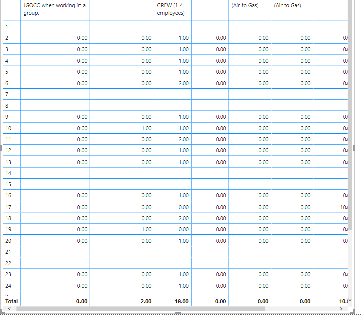Click the vertical scrollbar thumb
Screen dimensions: 362x318
point(350,115)
